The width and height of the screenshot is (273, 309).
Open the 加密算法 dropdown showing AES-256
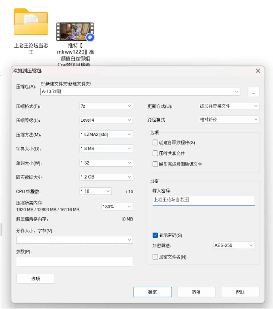pos(234,245)
